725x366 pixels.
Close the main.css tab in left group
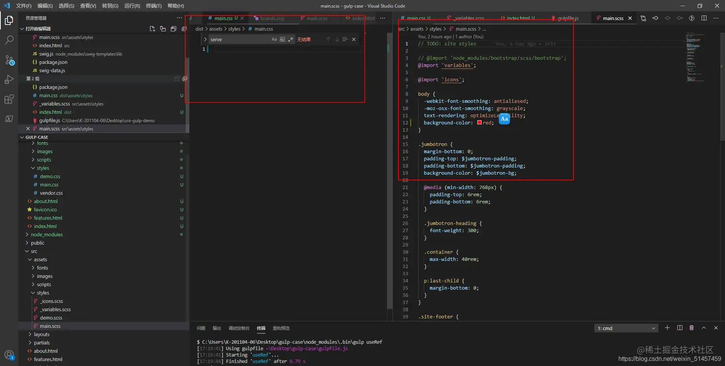tap(242, 18)
